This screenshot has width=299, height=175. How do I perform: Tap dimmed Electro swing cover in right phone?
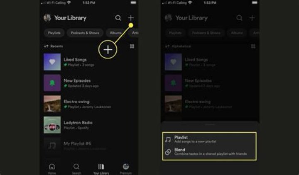coord(173,104)
